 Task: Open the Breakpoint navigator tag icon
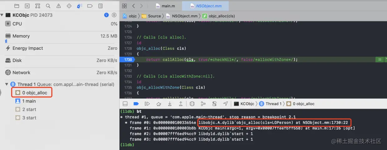tap(90, 6)
